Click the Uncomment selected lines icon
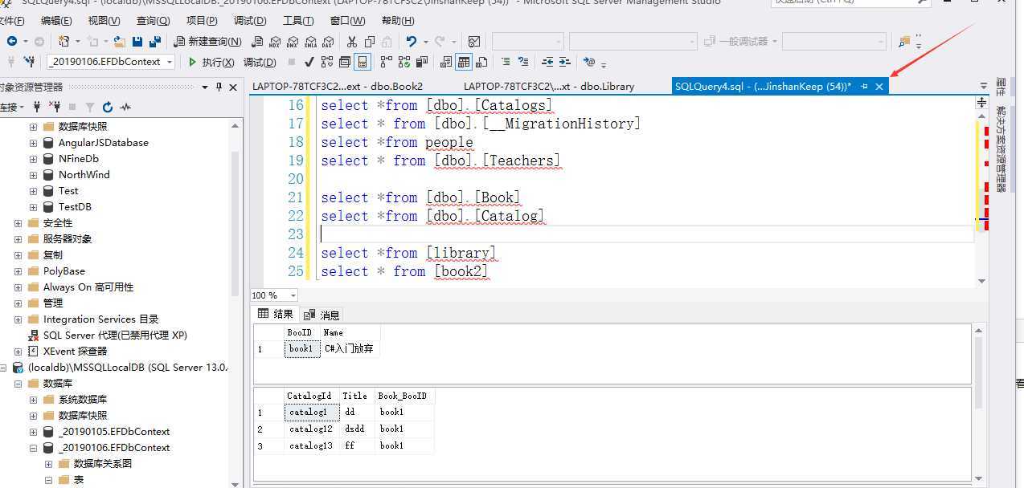1024x488 pixels. (523, 62)
